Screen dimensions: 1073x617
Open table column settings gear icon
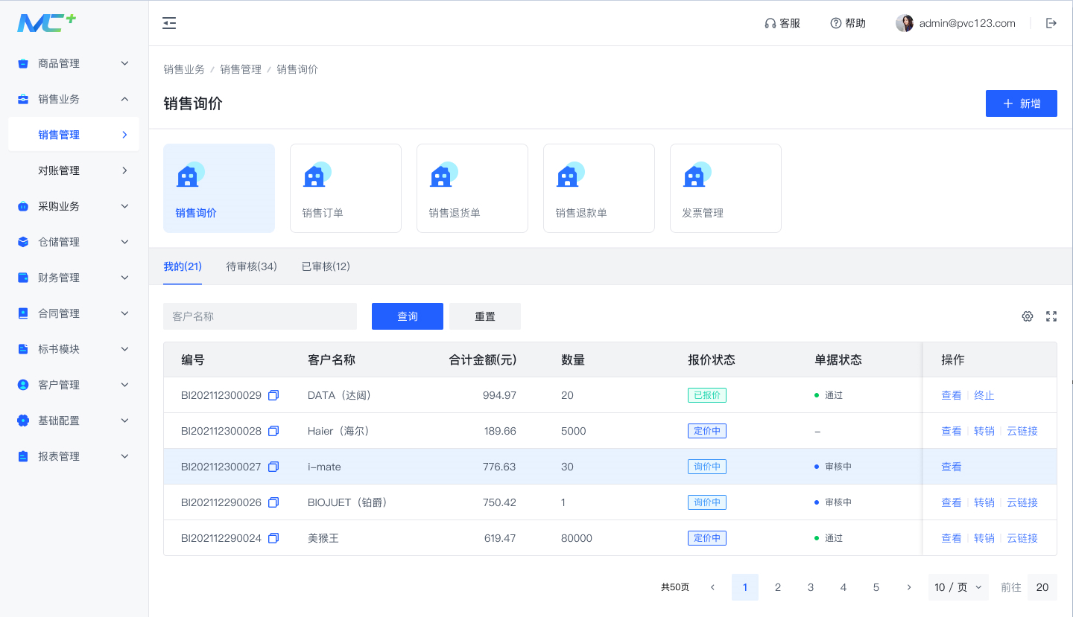(1028, 316)
